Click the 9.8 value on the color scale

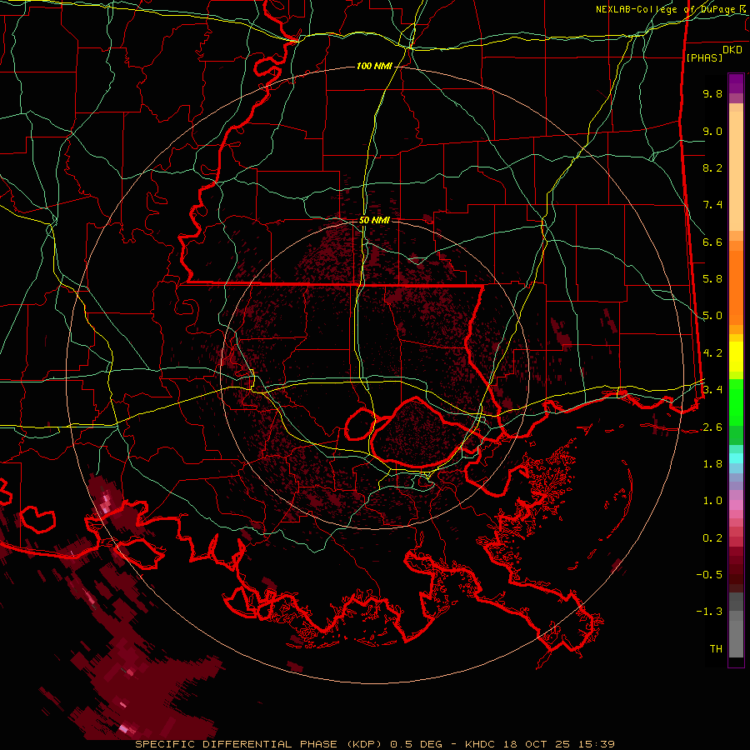pos(712,93)
